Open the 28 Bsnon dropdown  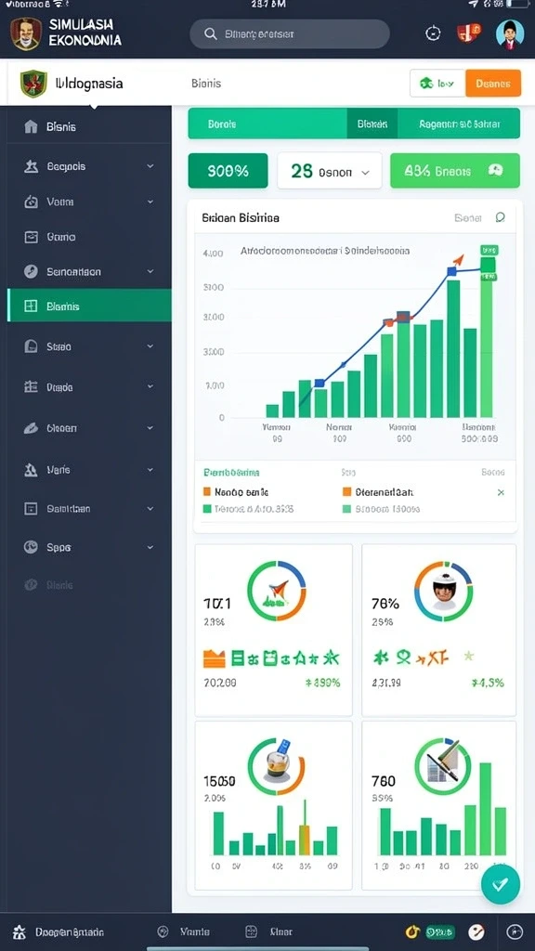tap(330, 171)
